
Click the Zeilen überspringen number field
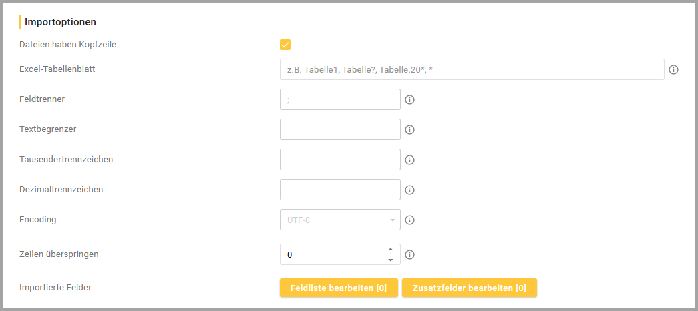tap(331, 254)
